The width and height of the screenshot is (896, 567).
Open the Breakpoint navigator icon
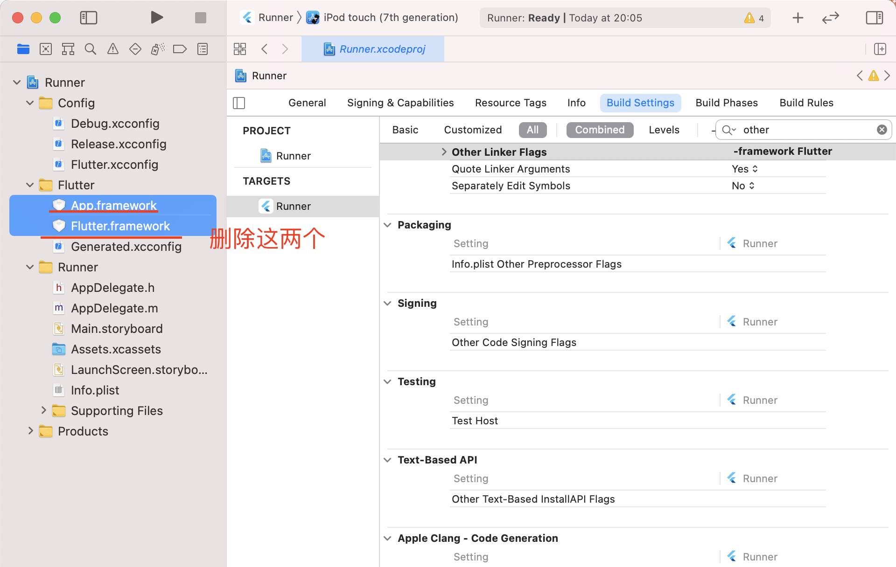pyautogui.click(x=180, y=49)
